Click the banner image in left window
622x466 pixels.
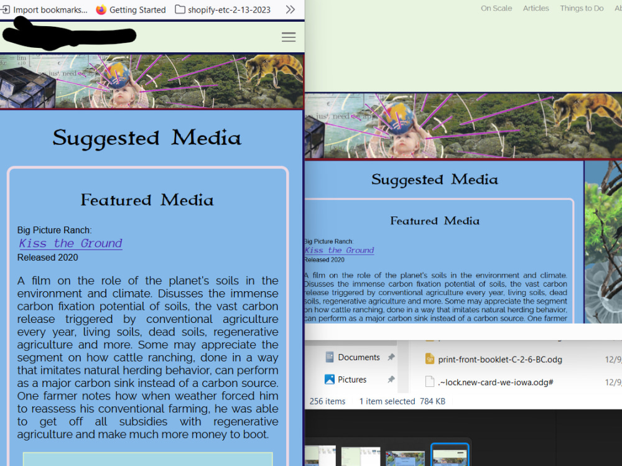(x=152, y=82)
